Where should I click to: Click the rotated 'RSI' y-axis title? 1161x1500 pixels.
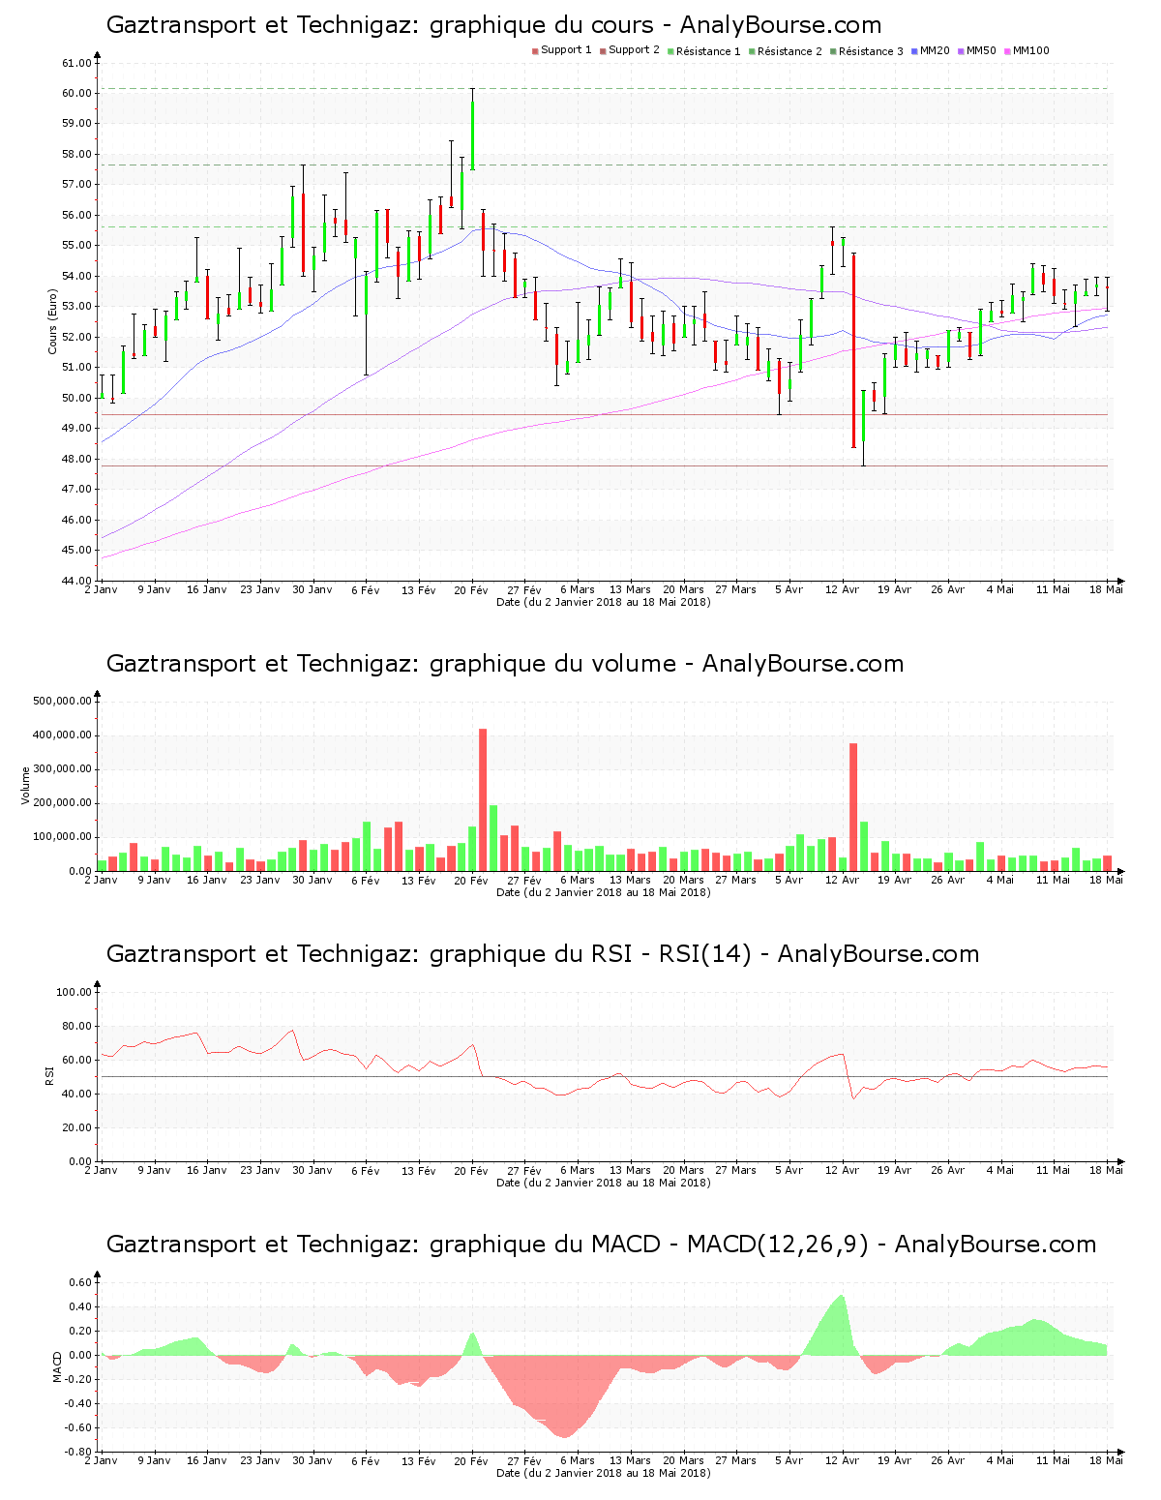49,1075
